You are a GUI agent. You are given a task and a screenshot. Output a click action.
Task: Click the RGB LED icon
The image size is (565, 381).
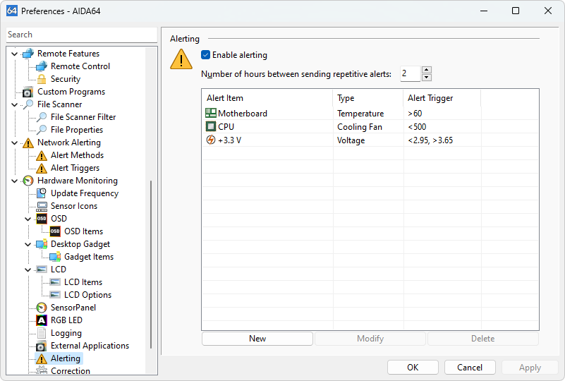42,320
